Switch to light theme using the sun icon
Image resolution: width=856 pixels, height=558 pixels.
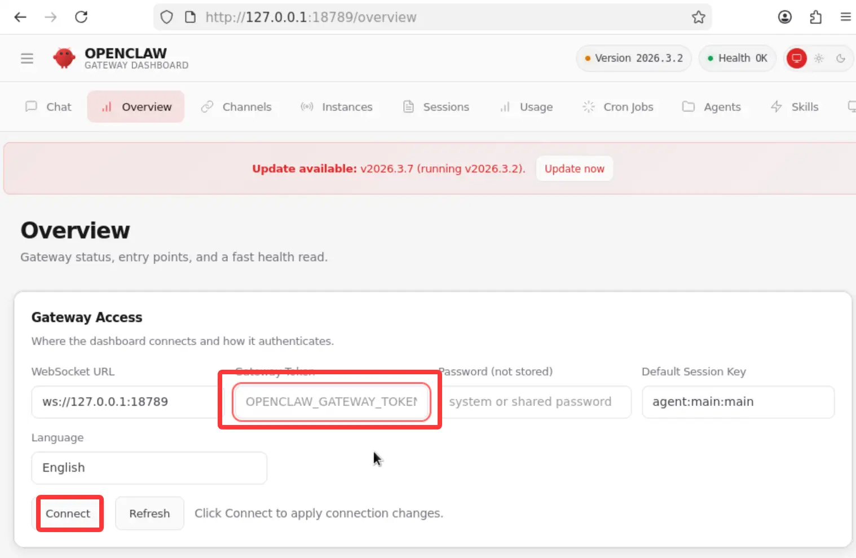(819, 58)
